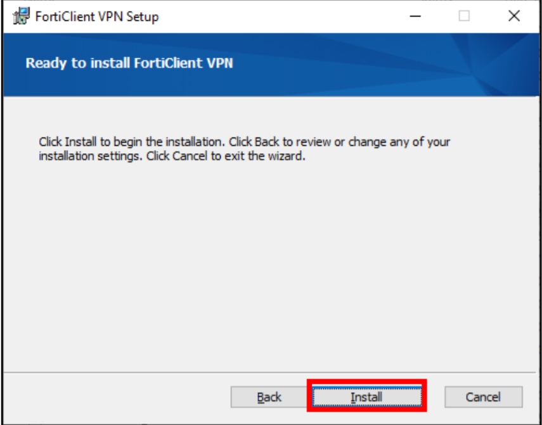Click the disabled maximize button
The height and width of the screenshot is (425, 542).
coord(464,16)
